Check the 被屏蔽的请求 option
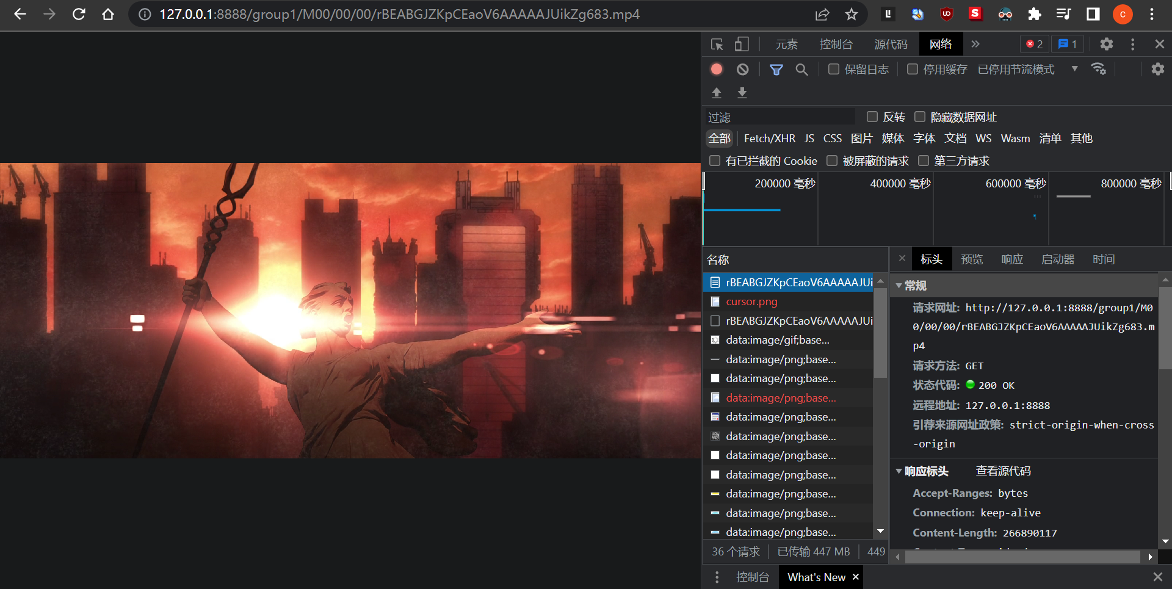Screen dimensions: 1172x589 832,161
